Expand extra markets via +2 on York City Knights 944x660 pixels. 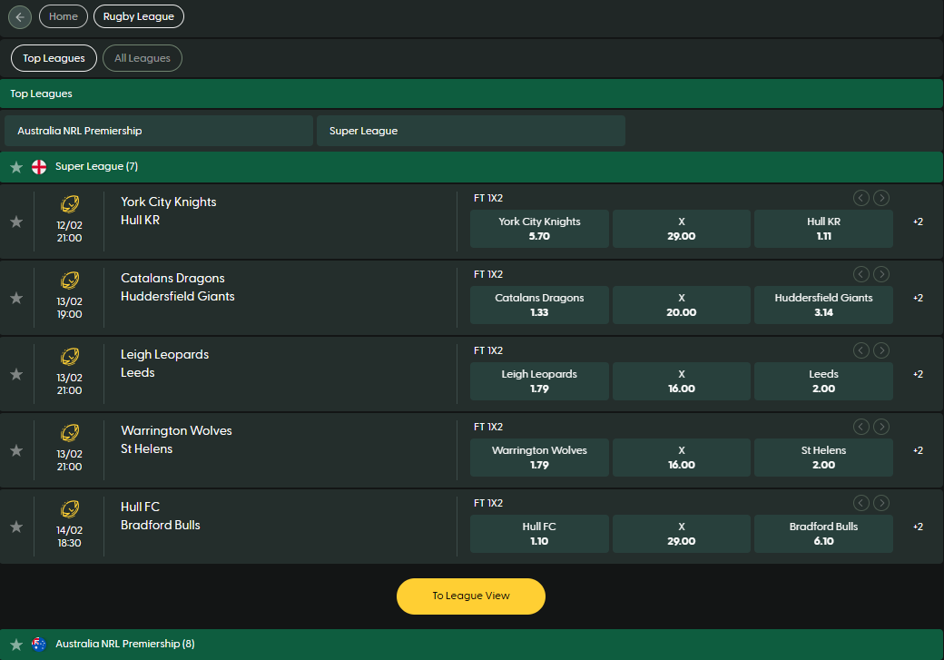(x=918, y=221)
